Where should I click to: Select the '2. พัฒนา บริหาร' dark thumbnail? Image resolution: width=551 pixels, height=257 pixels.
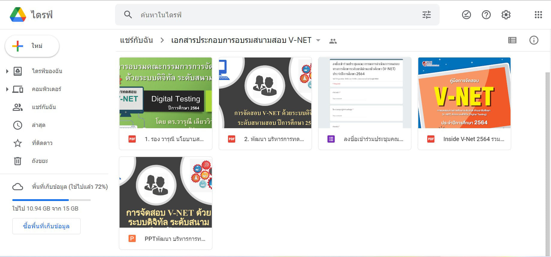pyautogui.click(x=265, y=93)
